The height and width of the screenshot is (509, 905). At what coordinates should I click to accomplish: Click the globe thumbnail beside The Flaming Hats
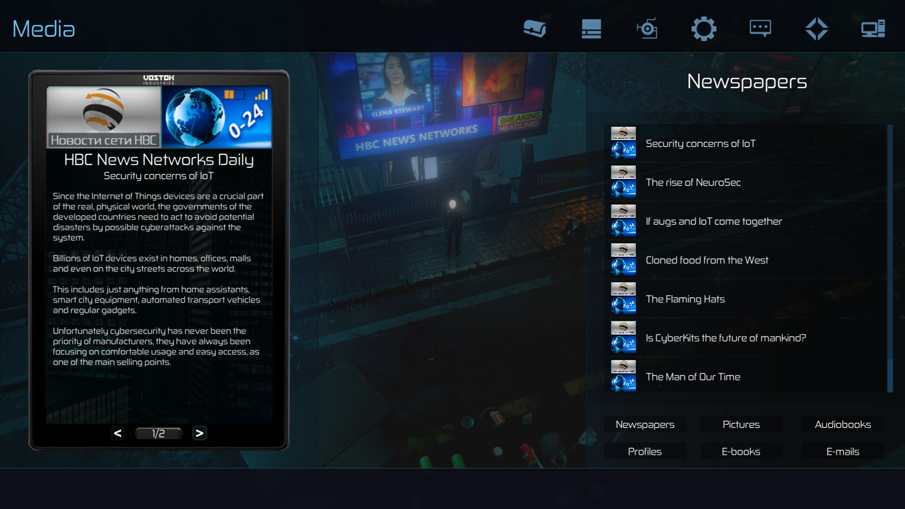click(623, 299)
